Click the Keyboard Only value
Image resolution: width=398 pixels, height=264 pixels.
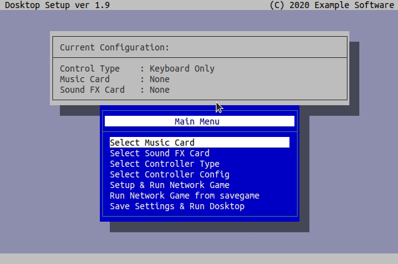tap(182, 68)
